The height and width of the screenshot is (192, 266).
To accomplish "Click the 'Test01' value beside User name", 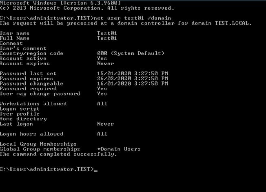I will [x=107, y=33].
